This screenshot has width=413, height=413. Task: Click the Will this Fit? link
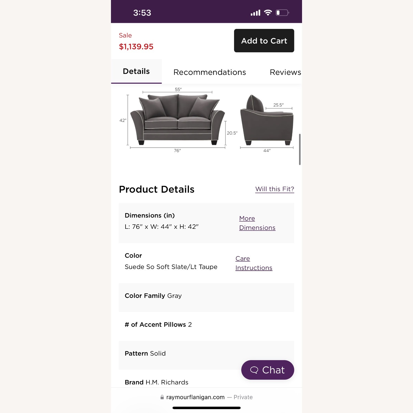tap(275, 189)
